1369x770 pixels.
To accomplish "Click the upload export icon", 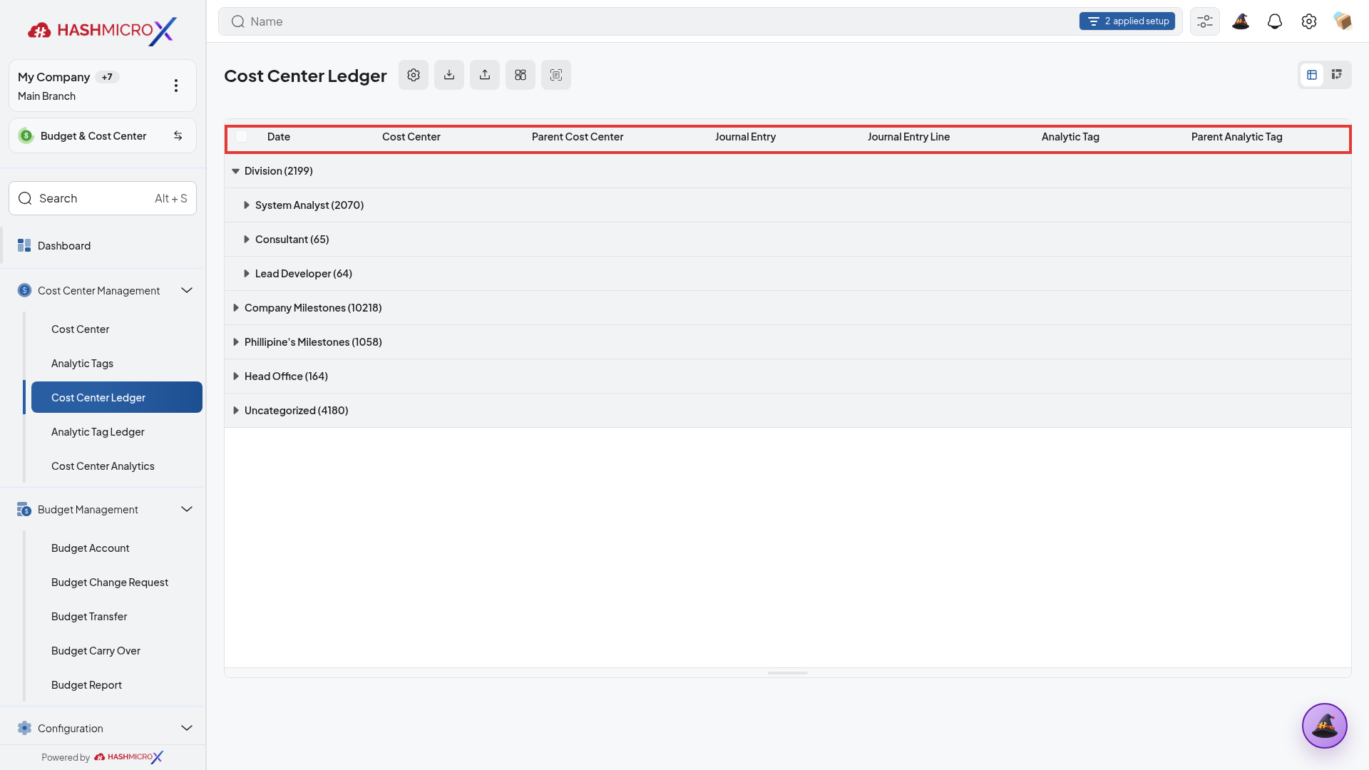I will click(x=485, y=75).
